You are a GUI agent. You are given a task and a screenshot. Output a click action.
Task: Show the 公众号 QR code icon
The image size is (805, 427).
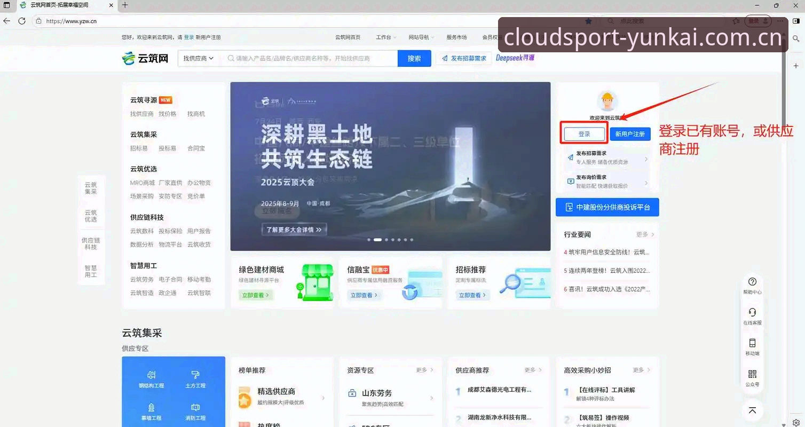coord(752,374)
